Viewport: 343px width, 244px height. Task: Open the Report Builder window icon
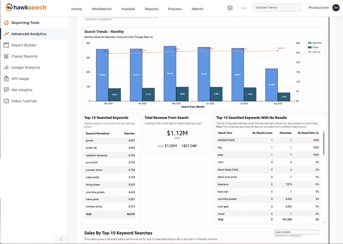coord(6,45)
